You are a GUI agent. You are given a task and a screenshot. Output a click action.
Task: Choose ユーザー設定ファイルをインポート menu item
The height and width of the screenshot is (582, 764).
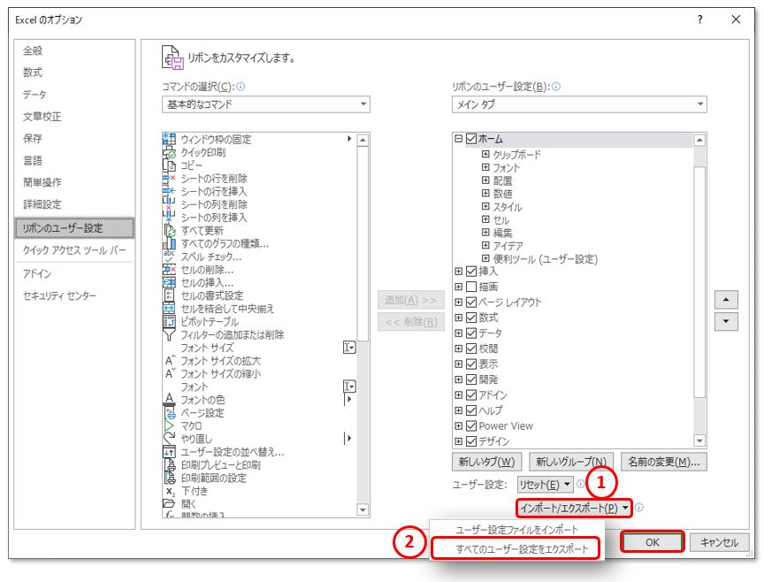click(x=516, y=530)
